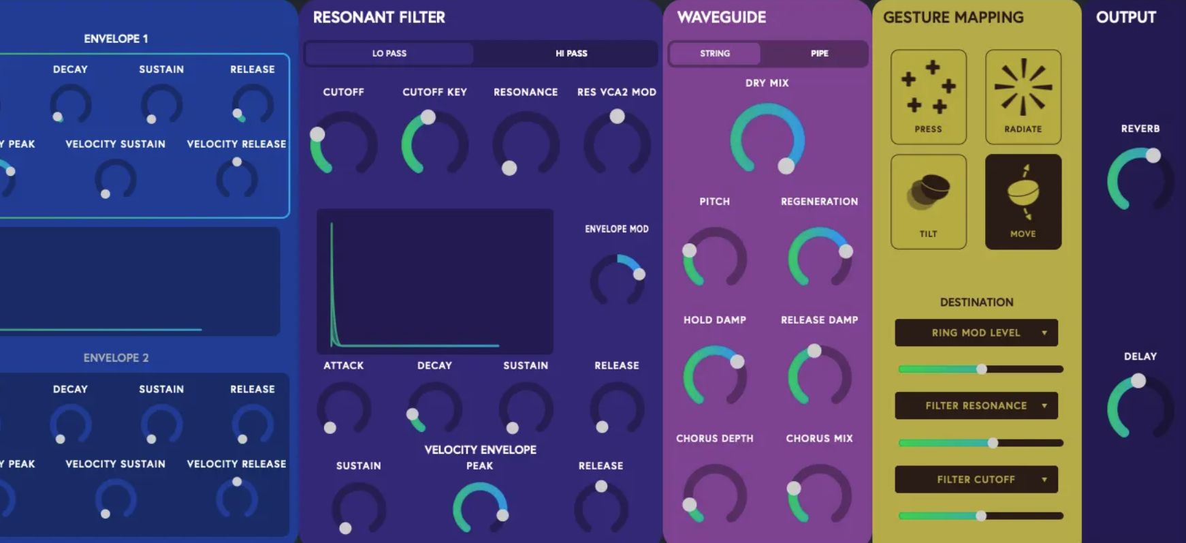
Task: Click the Envelope 2 Velocity Sustain knob
Action: (116, 499)
